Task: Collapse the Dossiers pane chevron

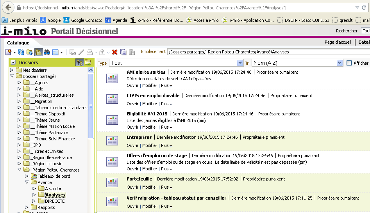Action: click(13, 62)
